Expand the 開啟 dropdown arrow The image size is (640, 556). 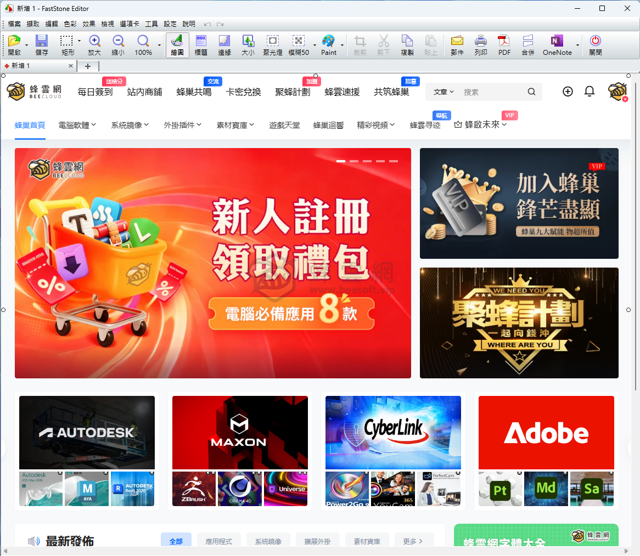[x=26, y=45]
